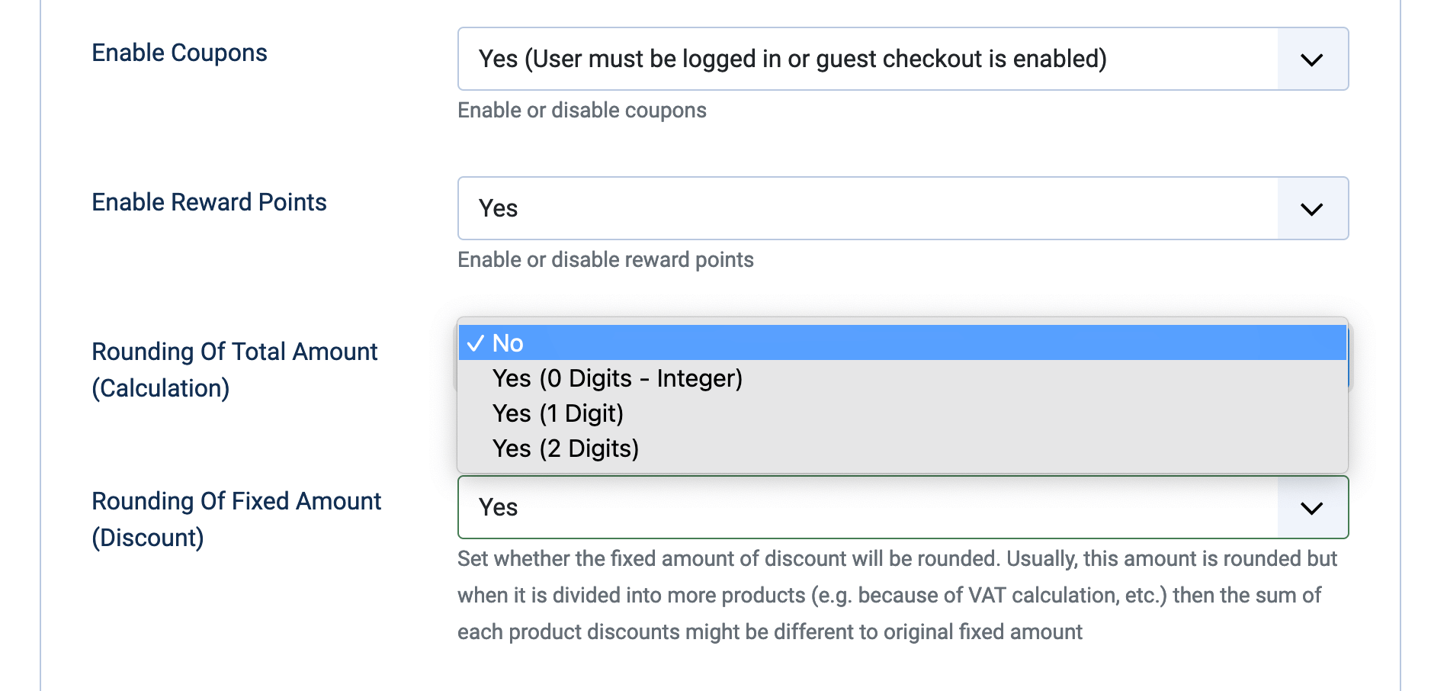This screenshot has width=1447, height=691.
Task: Click the Enable Coupons chevron arrow
Action: tap(1311, 59)
